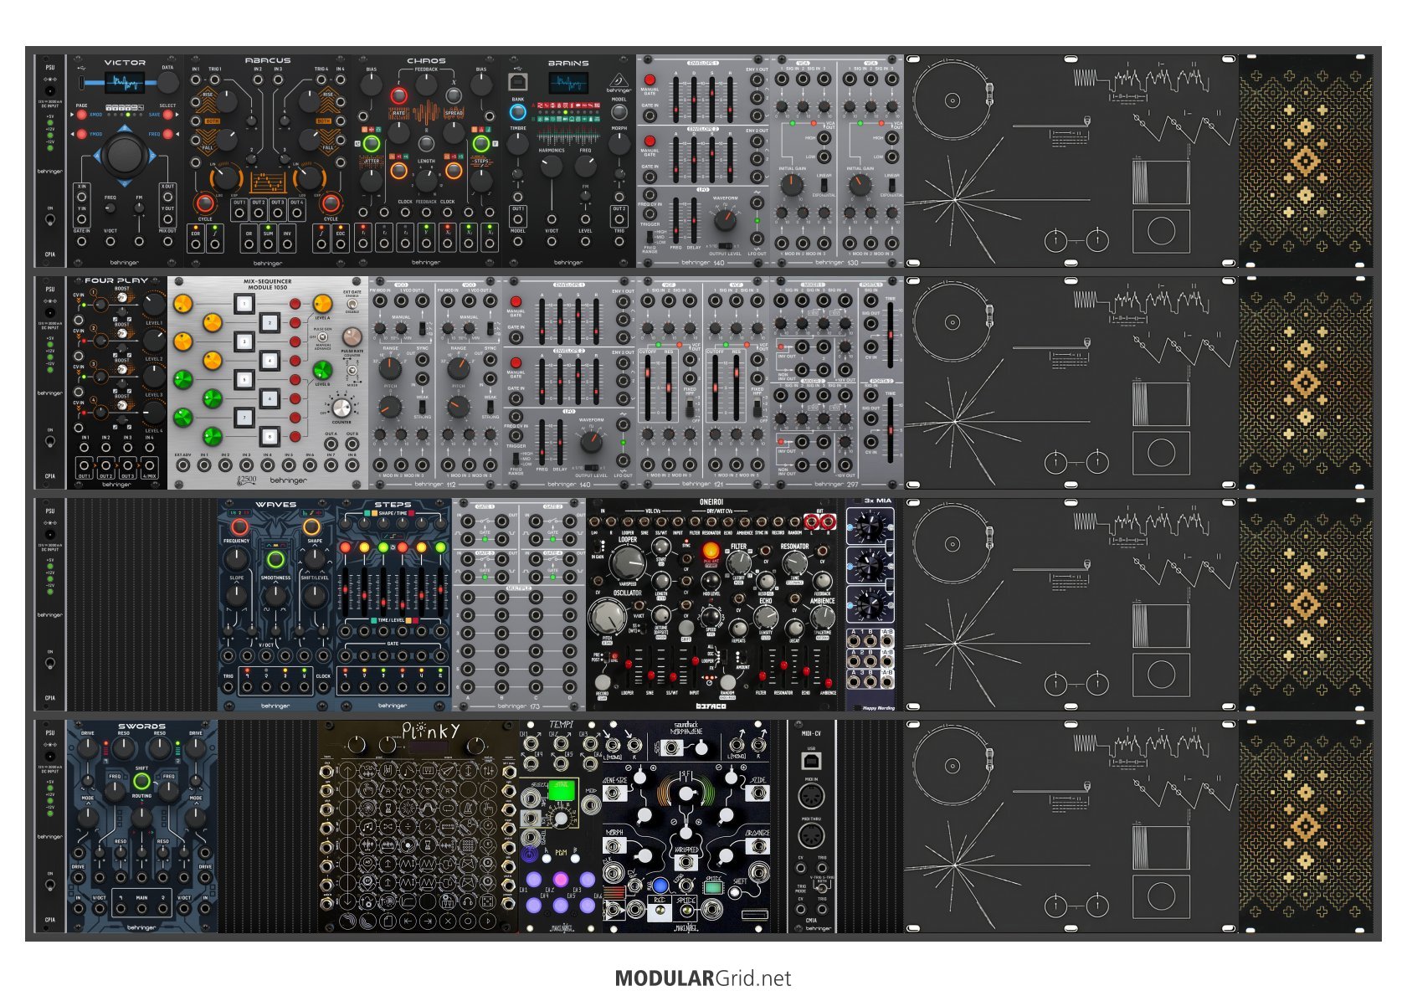1407x996 pixels.
Task: Toggle the top-row PSU ON switch
Action: click(x=50, y=220)
